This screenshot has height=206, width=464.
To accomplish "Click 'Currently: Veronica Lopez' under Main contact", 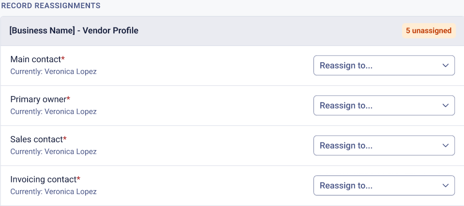I will click(x=54, y=71).
